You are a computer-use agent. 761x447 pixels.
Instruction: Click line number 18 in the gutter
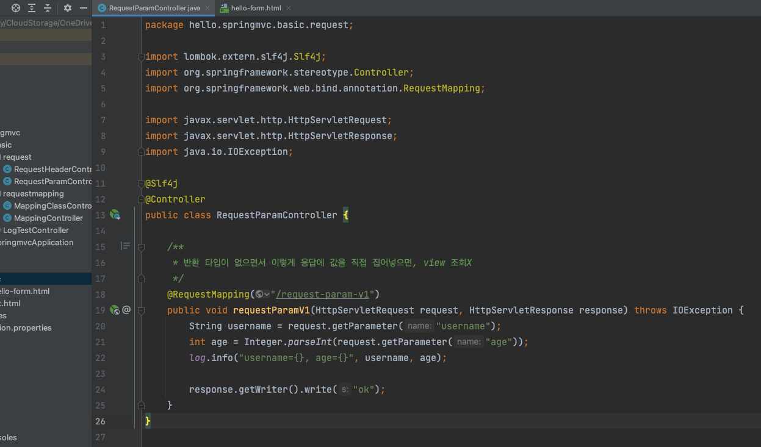pos(100,294)
